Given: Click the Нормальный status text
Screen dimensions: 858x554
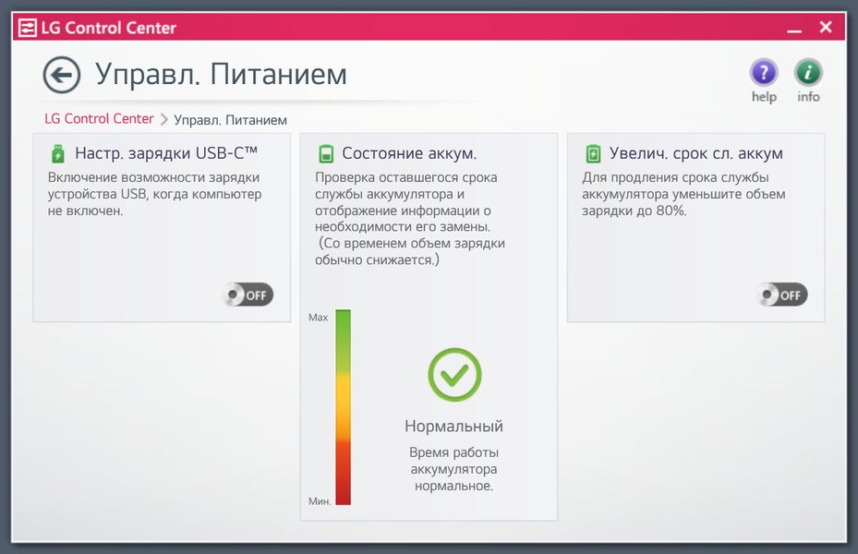Looking at the screenshot, I should tap(453, 426).
